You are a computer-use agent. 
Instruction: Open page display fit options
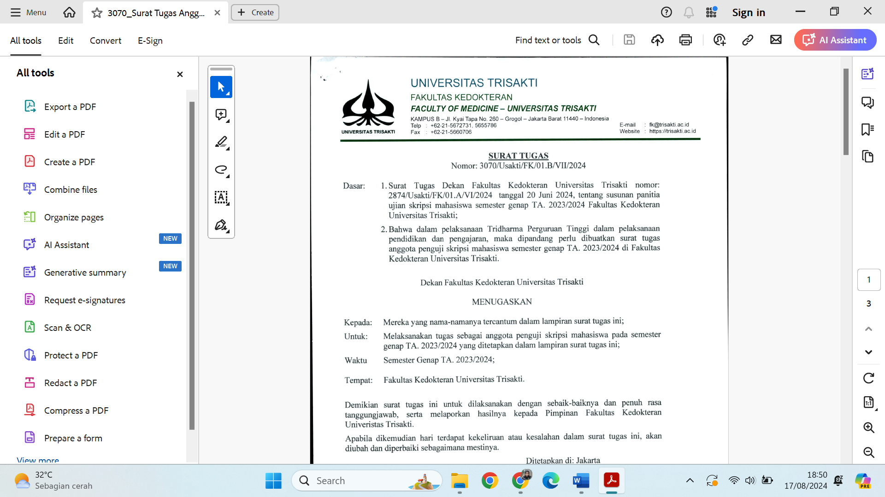coord(869,402)
